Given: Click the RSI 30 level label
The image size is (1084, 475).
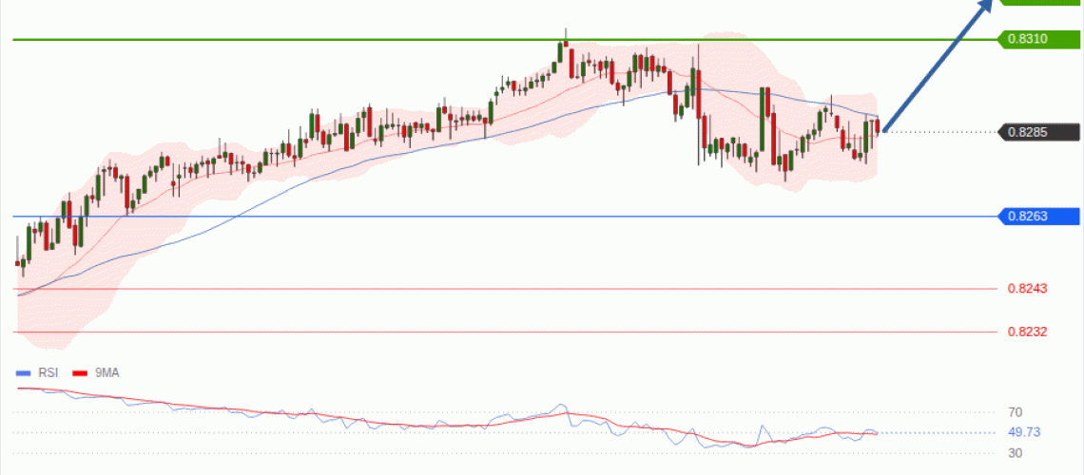Looking at the screenshot, I should click(x=1015, y=453).
